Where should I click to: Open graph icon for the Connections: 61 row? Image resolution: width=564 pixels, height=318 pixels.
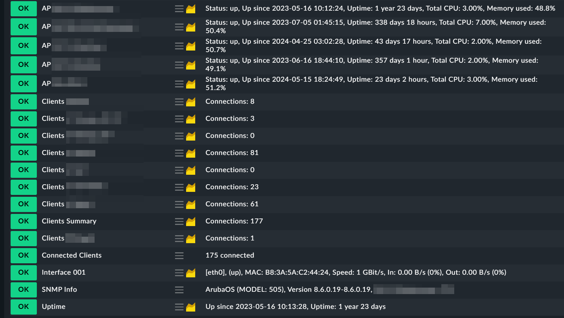[x=191, y=204]
